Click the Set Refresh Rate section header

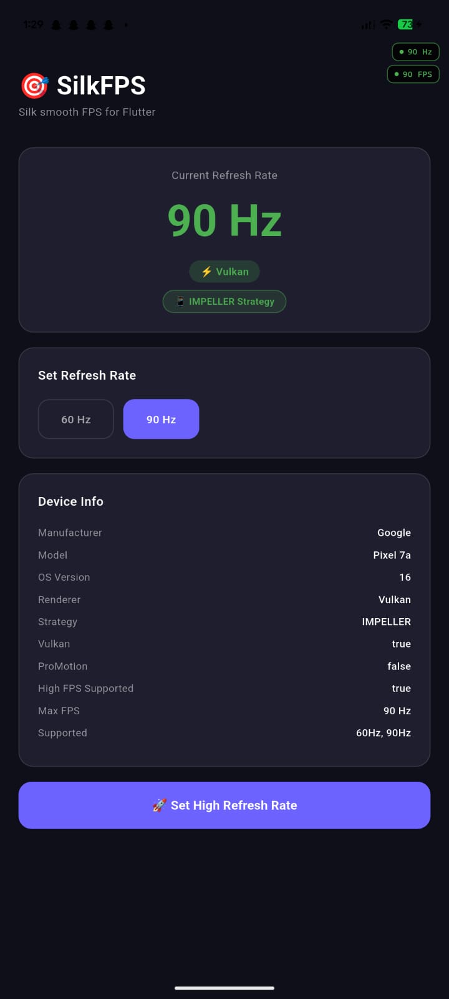(87, 375)
